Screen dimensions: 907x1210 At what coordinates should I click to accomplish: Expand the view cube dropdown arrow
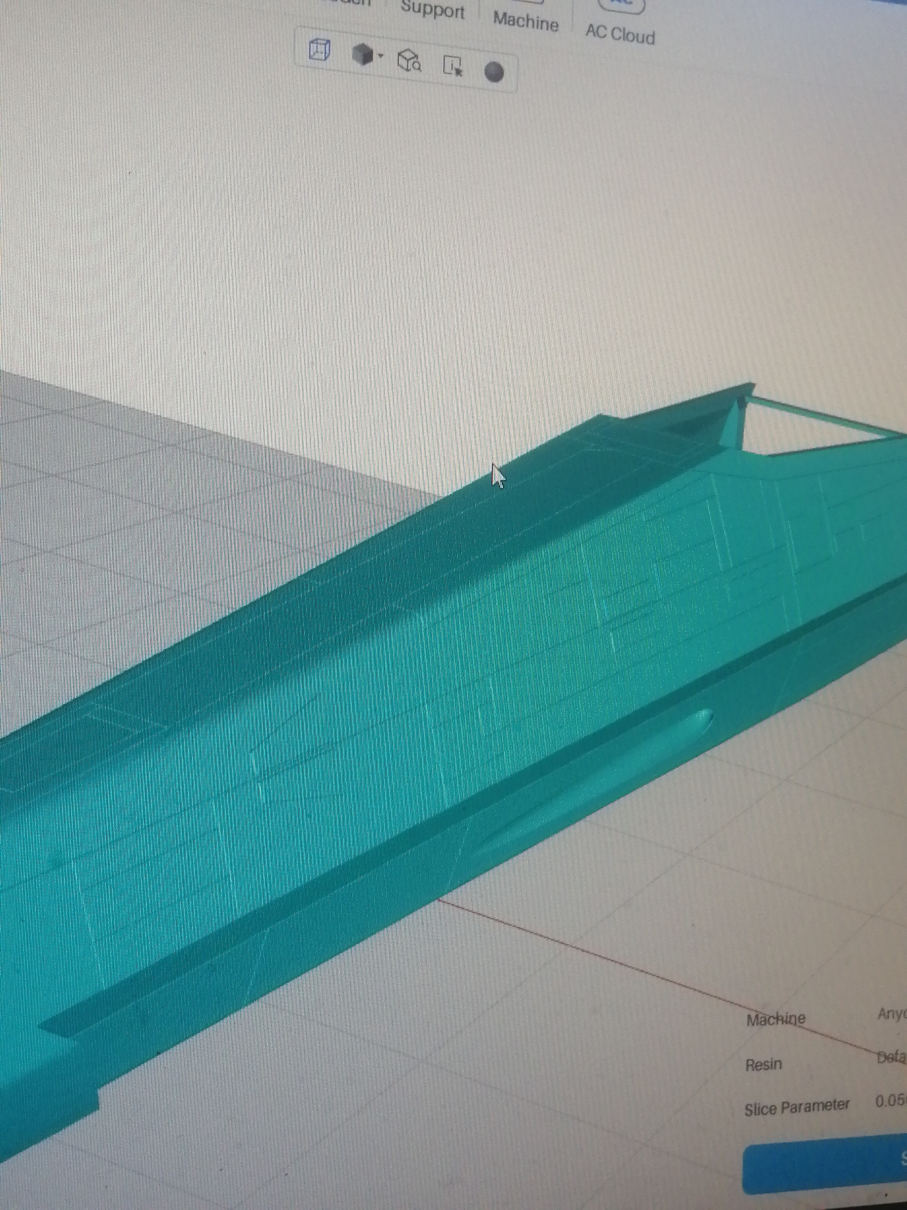(x=381, y=56)
